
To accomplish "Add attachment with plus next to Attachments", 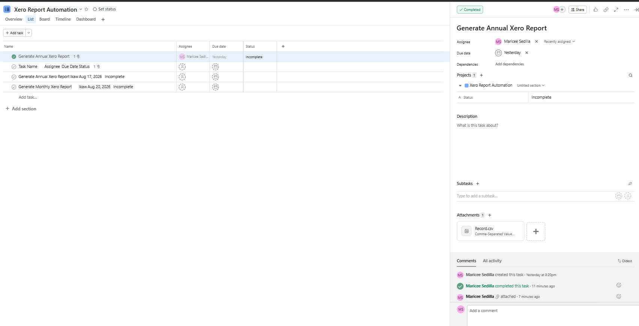I will click(489, 215).
